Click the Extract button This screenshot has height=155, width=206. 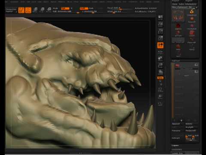point(176,138)
